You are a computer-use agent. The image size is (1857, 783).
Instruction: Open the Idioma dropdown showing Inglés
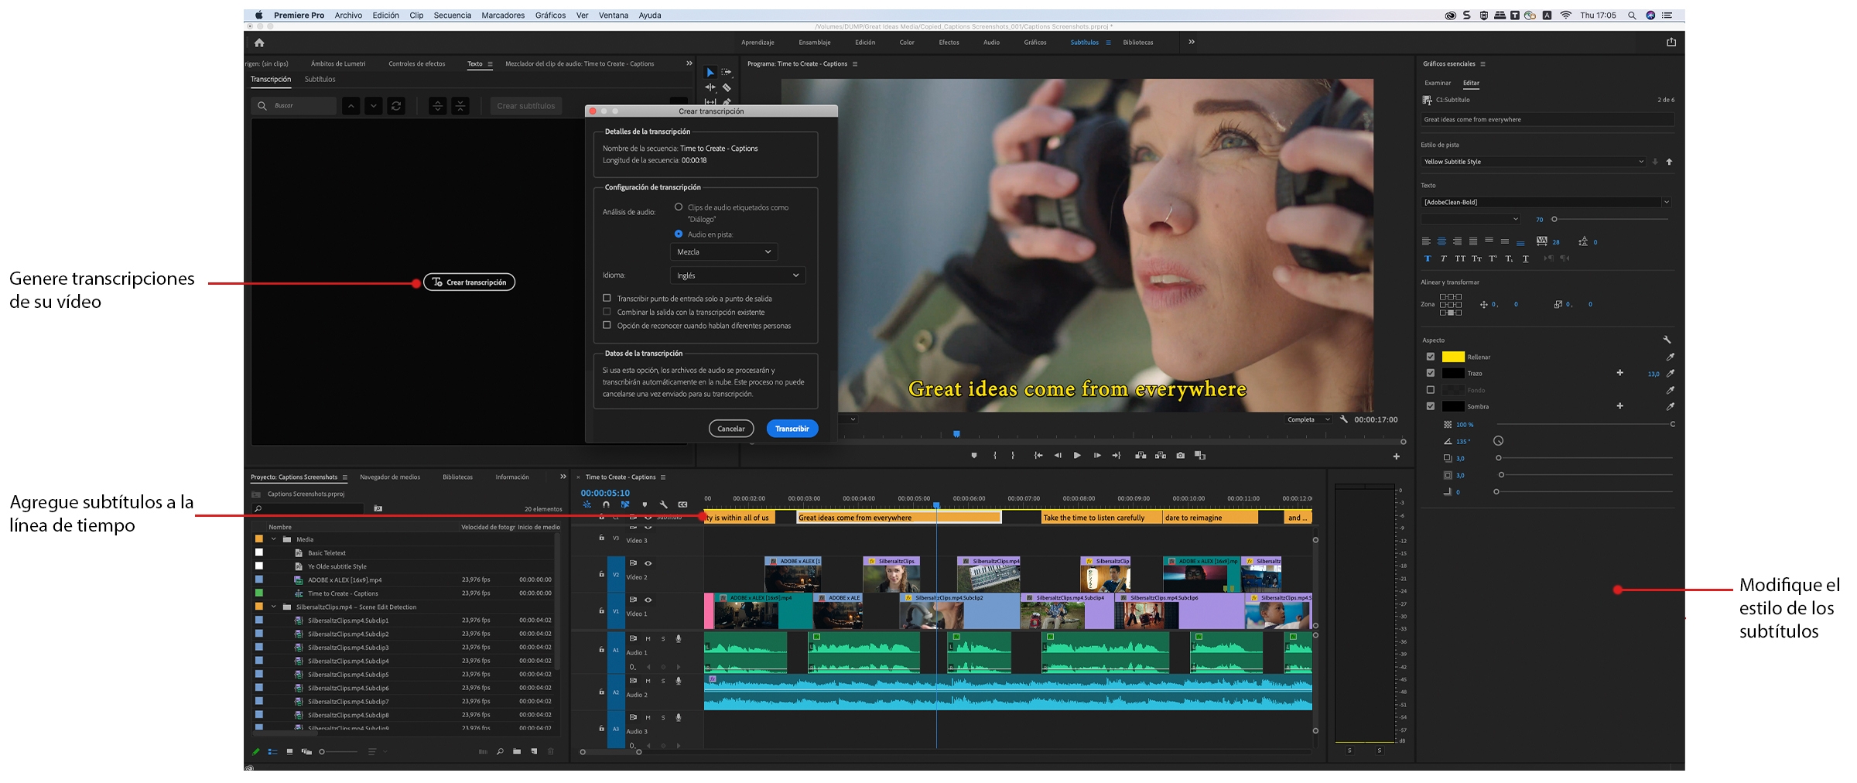point(737,275)
